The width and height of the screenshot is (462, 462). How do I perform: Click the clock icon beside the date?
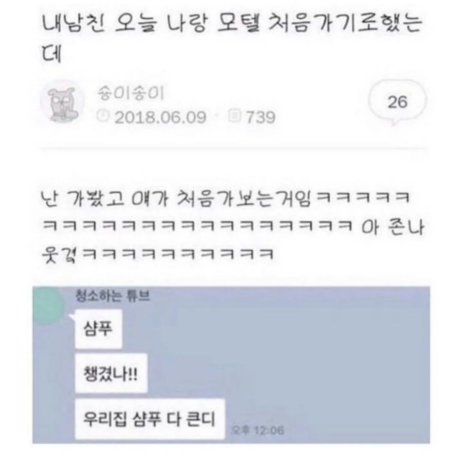click(103, 116)
